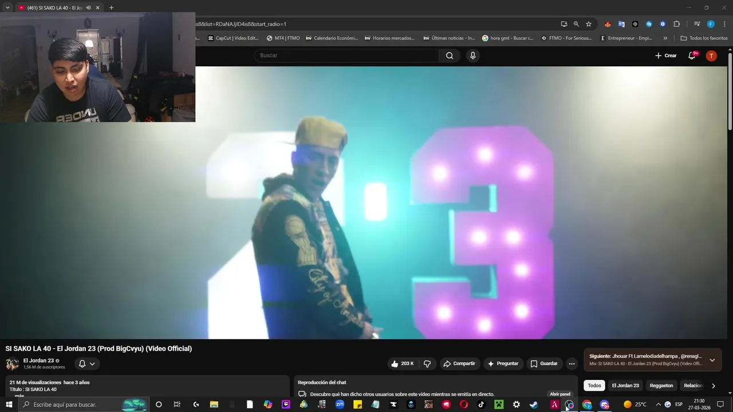Open Opera browser icon in taskbar
The image size is (733, 412).
(x=464, y=405)
